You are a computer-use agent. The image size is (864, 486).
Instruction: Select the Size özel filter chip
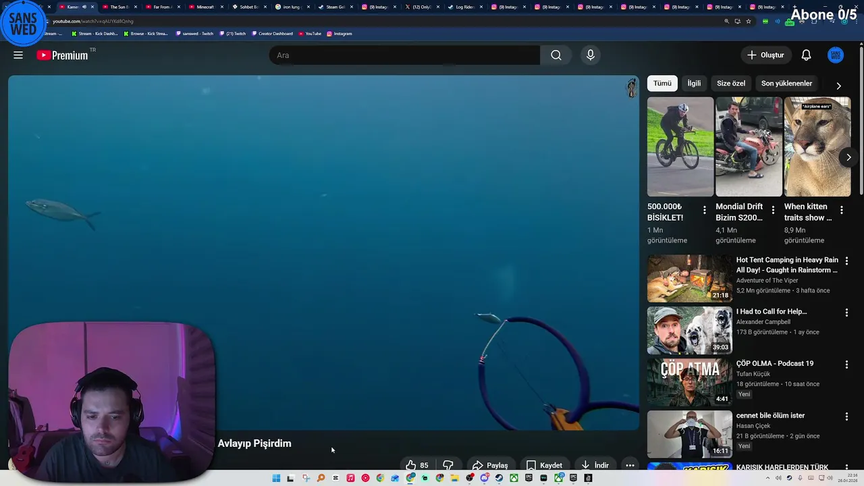click(731, 83)
